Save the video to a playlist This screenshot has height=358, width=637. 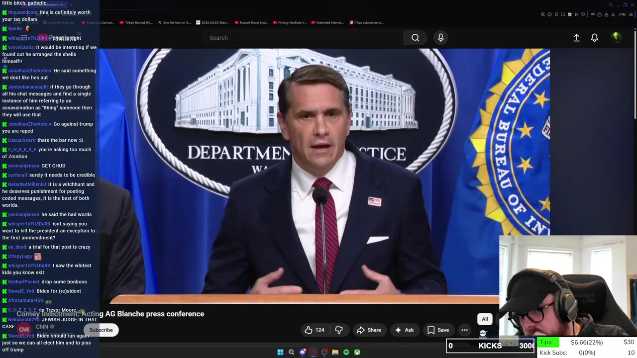[x=438, y=330]
